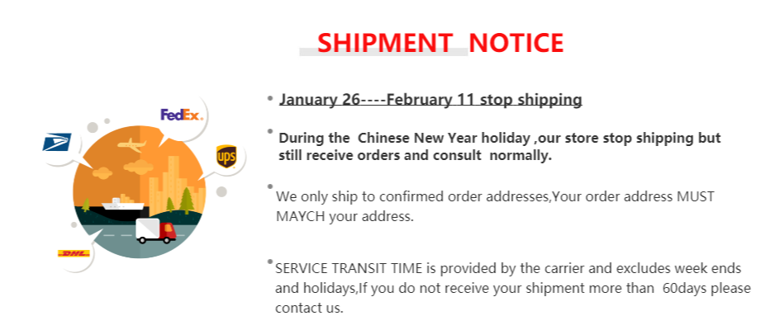Click the USPS eagle logo
770x330 pixels.
click(57, 142)
